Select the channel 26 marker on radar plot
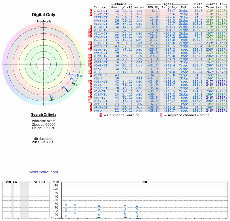The height and width of the screenshot is (221, 230). (x=67, y=90)
